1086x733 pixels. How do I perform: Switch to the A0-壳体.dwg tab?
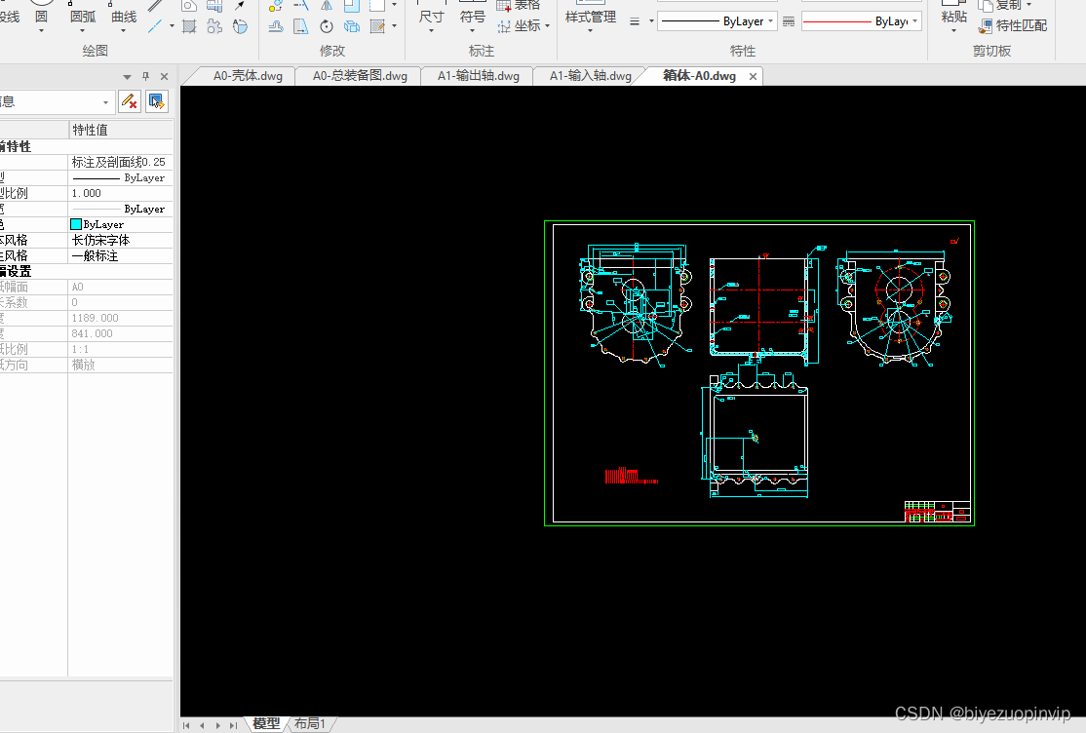point(248,75)
